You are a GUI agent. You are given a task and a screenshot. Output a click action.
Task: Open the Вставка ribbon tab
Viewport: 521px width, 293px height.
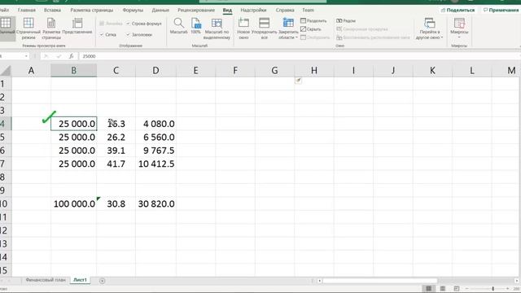(x=52, y=11)
